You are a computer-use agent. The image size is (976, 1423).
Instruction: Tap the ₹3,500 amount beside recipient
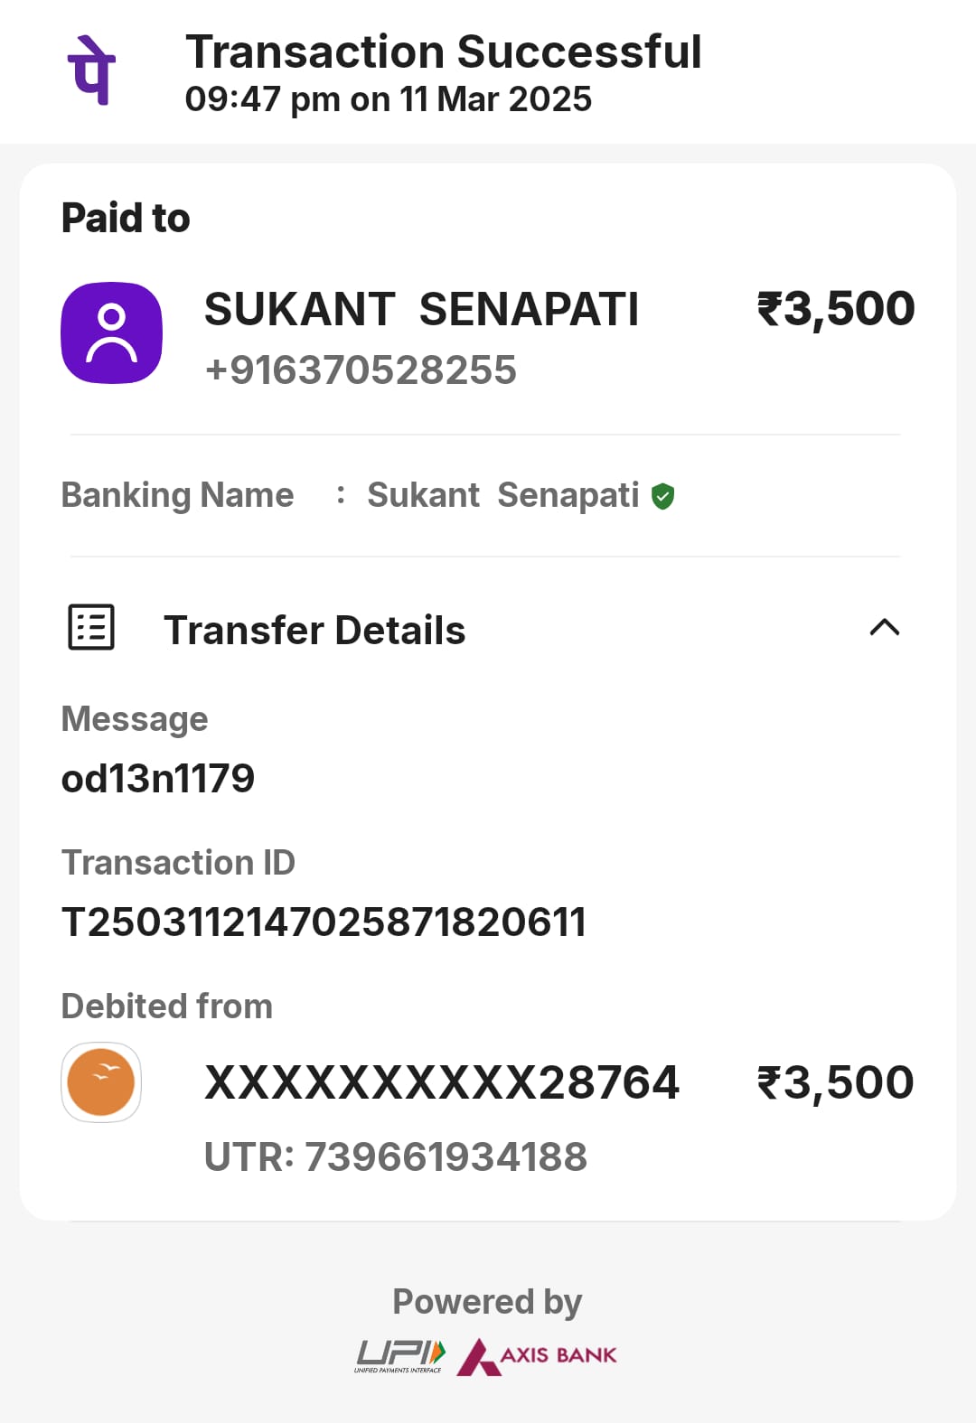click(836, 309)
